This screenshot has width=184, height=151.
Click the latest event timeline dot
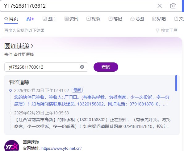10,90
